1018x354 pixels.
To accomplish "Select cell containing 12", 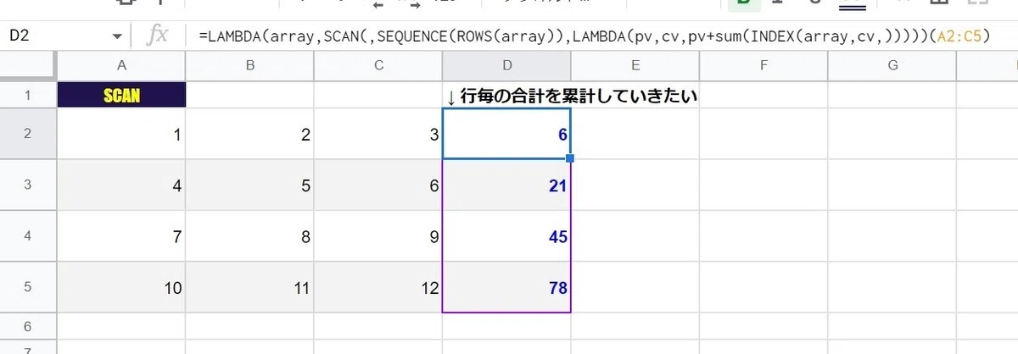I will point(378,287).
